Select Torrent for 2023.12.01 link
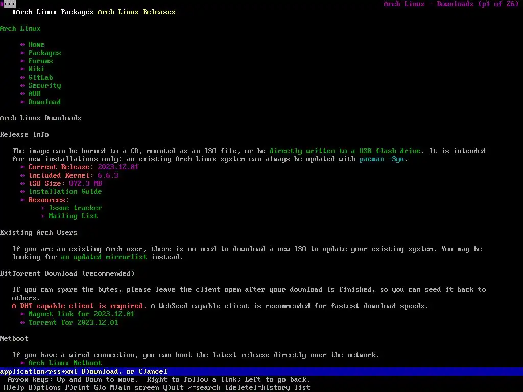The width and height of the screenshot is (523, 392). coord(73,322)
